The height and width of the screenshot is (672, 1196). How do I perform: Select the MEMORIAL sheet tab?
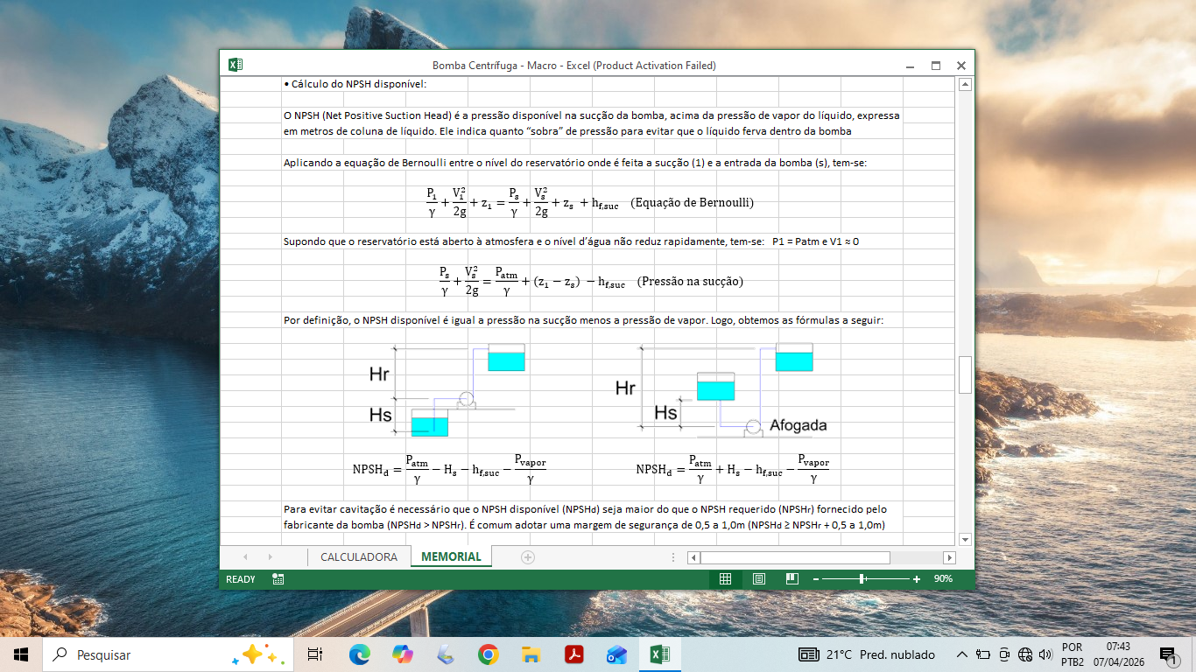pyautogui.click(x=451, y=556)
